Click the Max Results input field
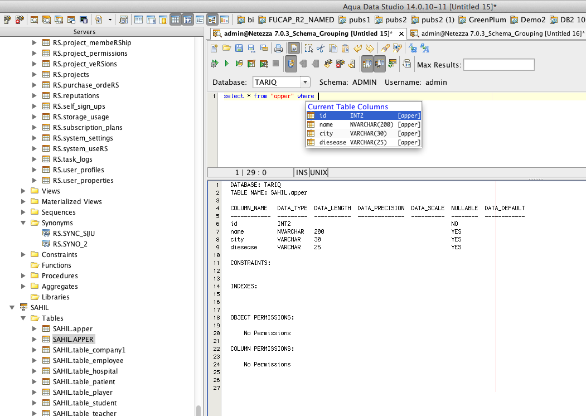The height and width of the screenshot is (416, 586). 498,65
